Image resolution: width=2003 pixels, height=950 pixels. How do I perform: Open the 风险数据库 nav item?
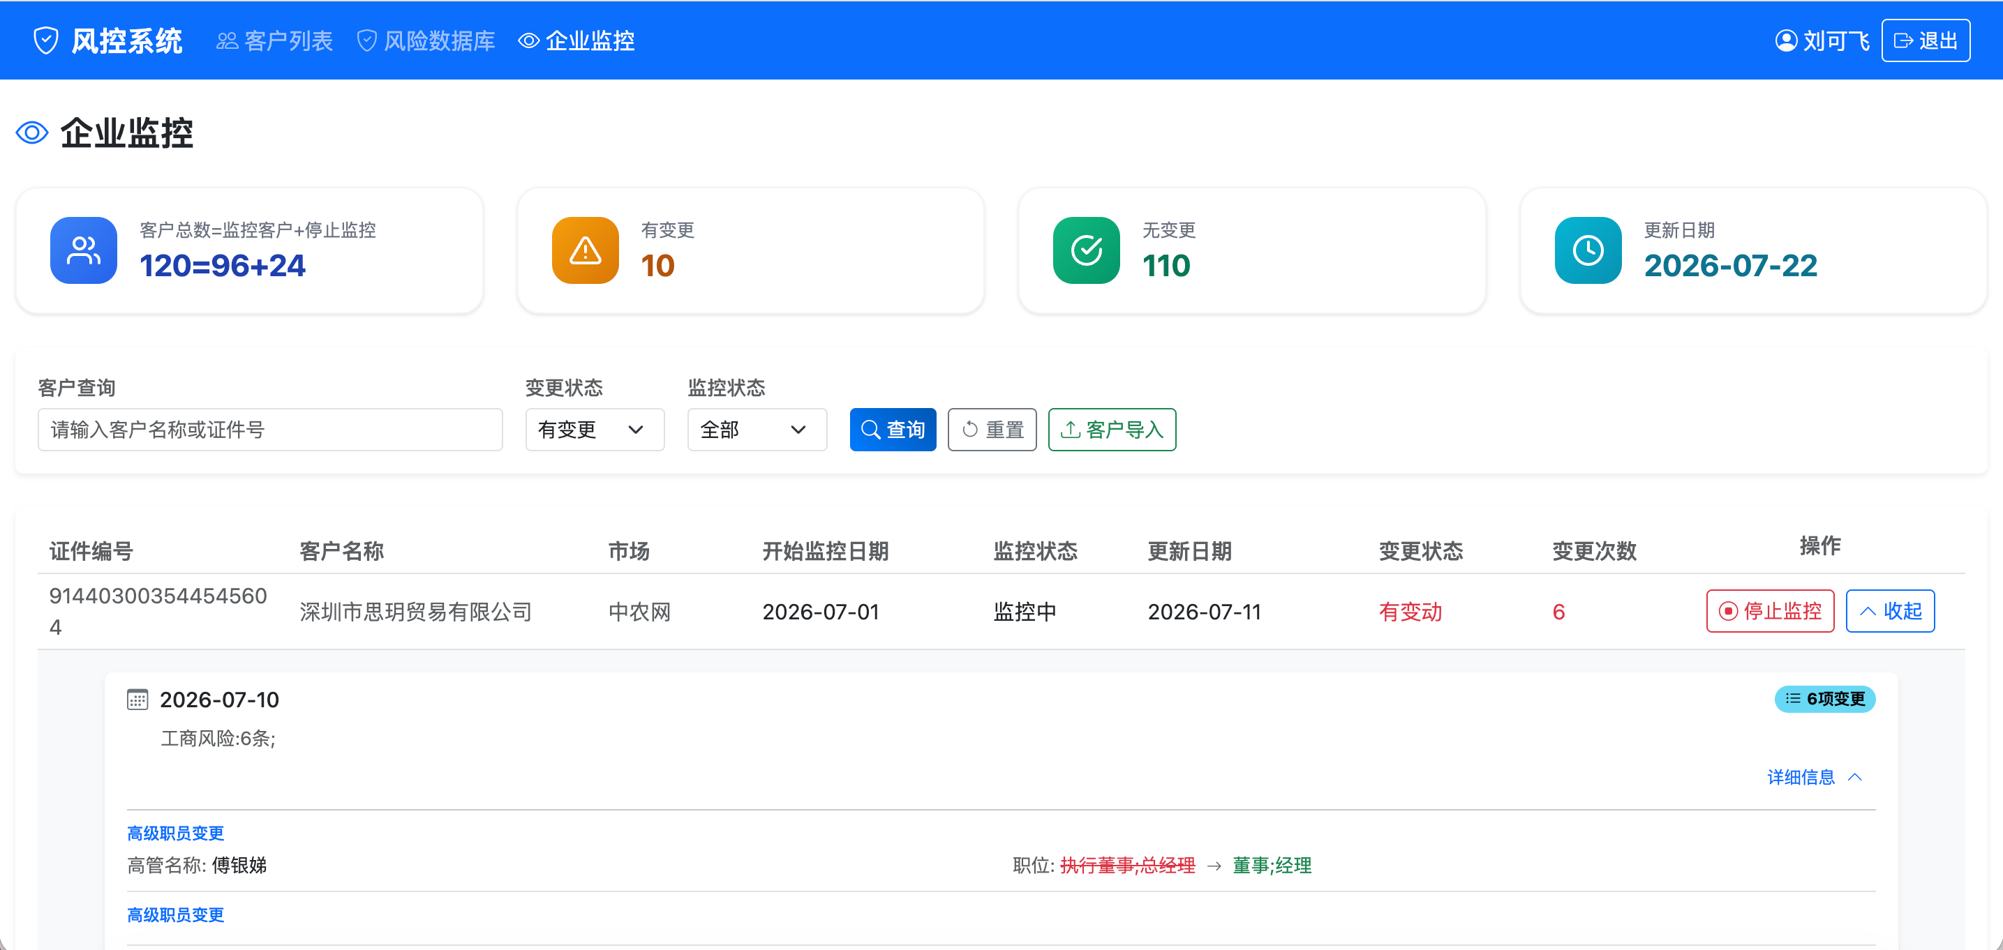[x=425, y=40]
